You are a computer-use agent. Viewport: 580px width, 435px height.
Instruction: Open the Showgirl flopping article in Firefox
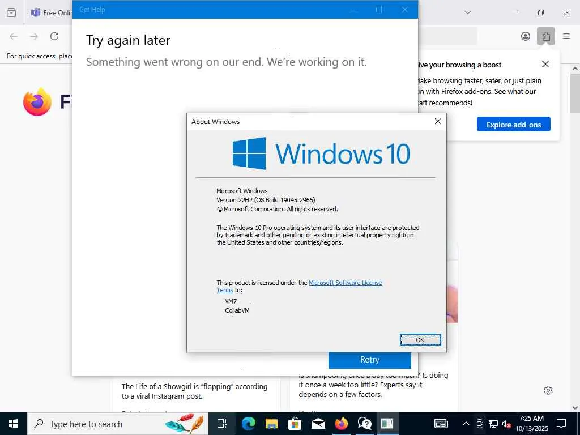click(x=195, y=391)
